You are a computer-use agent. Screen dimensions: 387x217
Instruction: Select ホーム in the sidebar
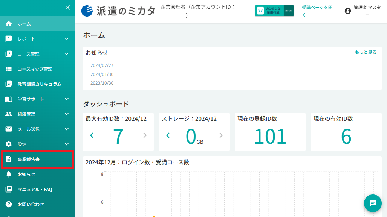pyautogui.click(x=38, y=24)
